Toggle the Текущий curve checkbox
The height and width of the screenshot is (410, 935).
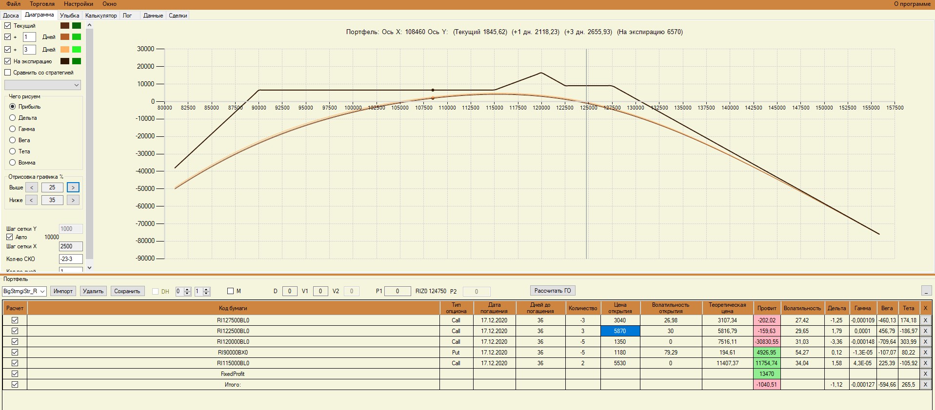[x=7, y=25]
